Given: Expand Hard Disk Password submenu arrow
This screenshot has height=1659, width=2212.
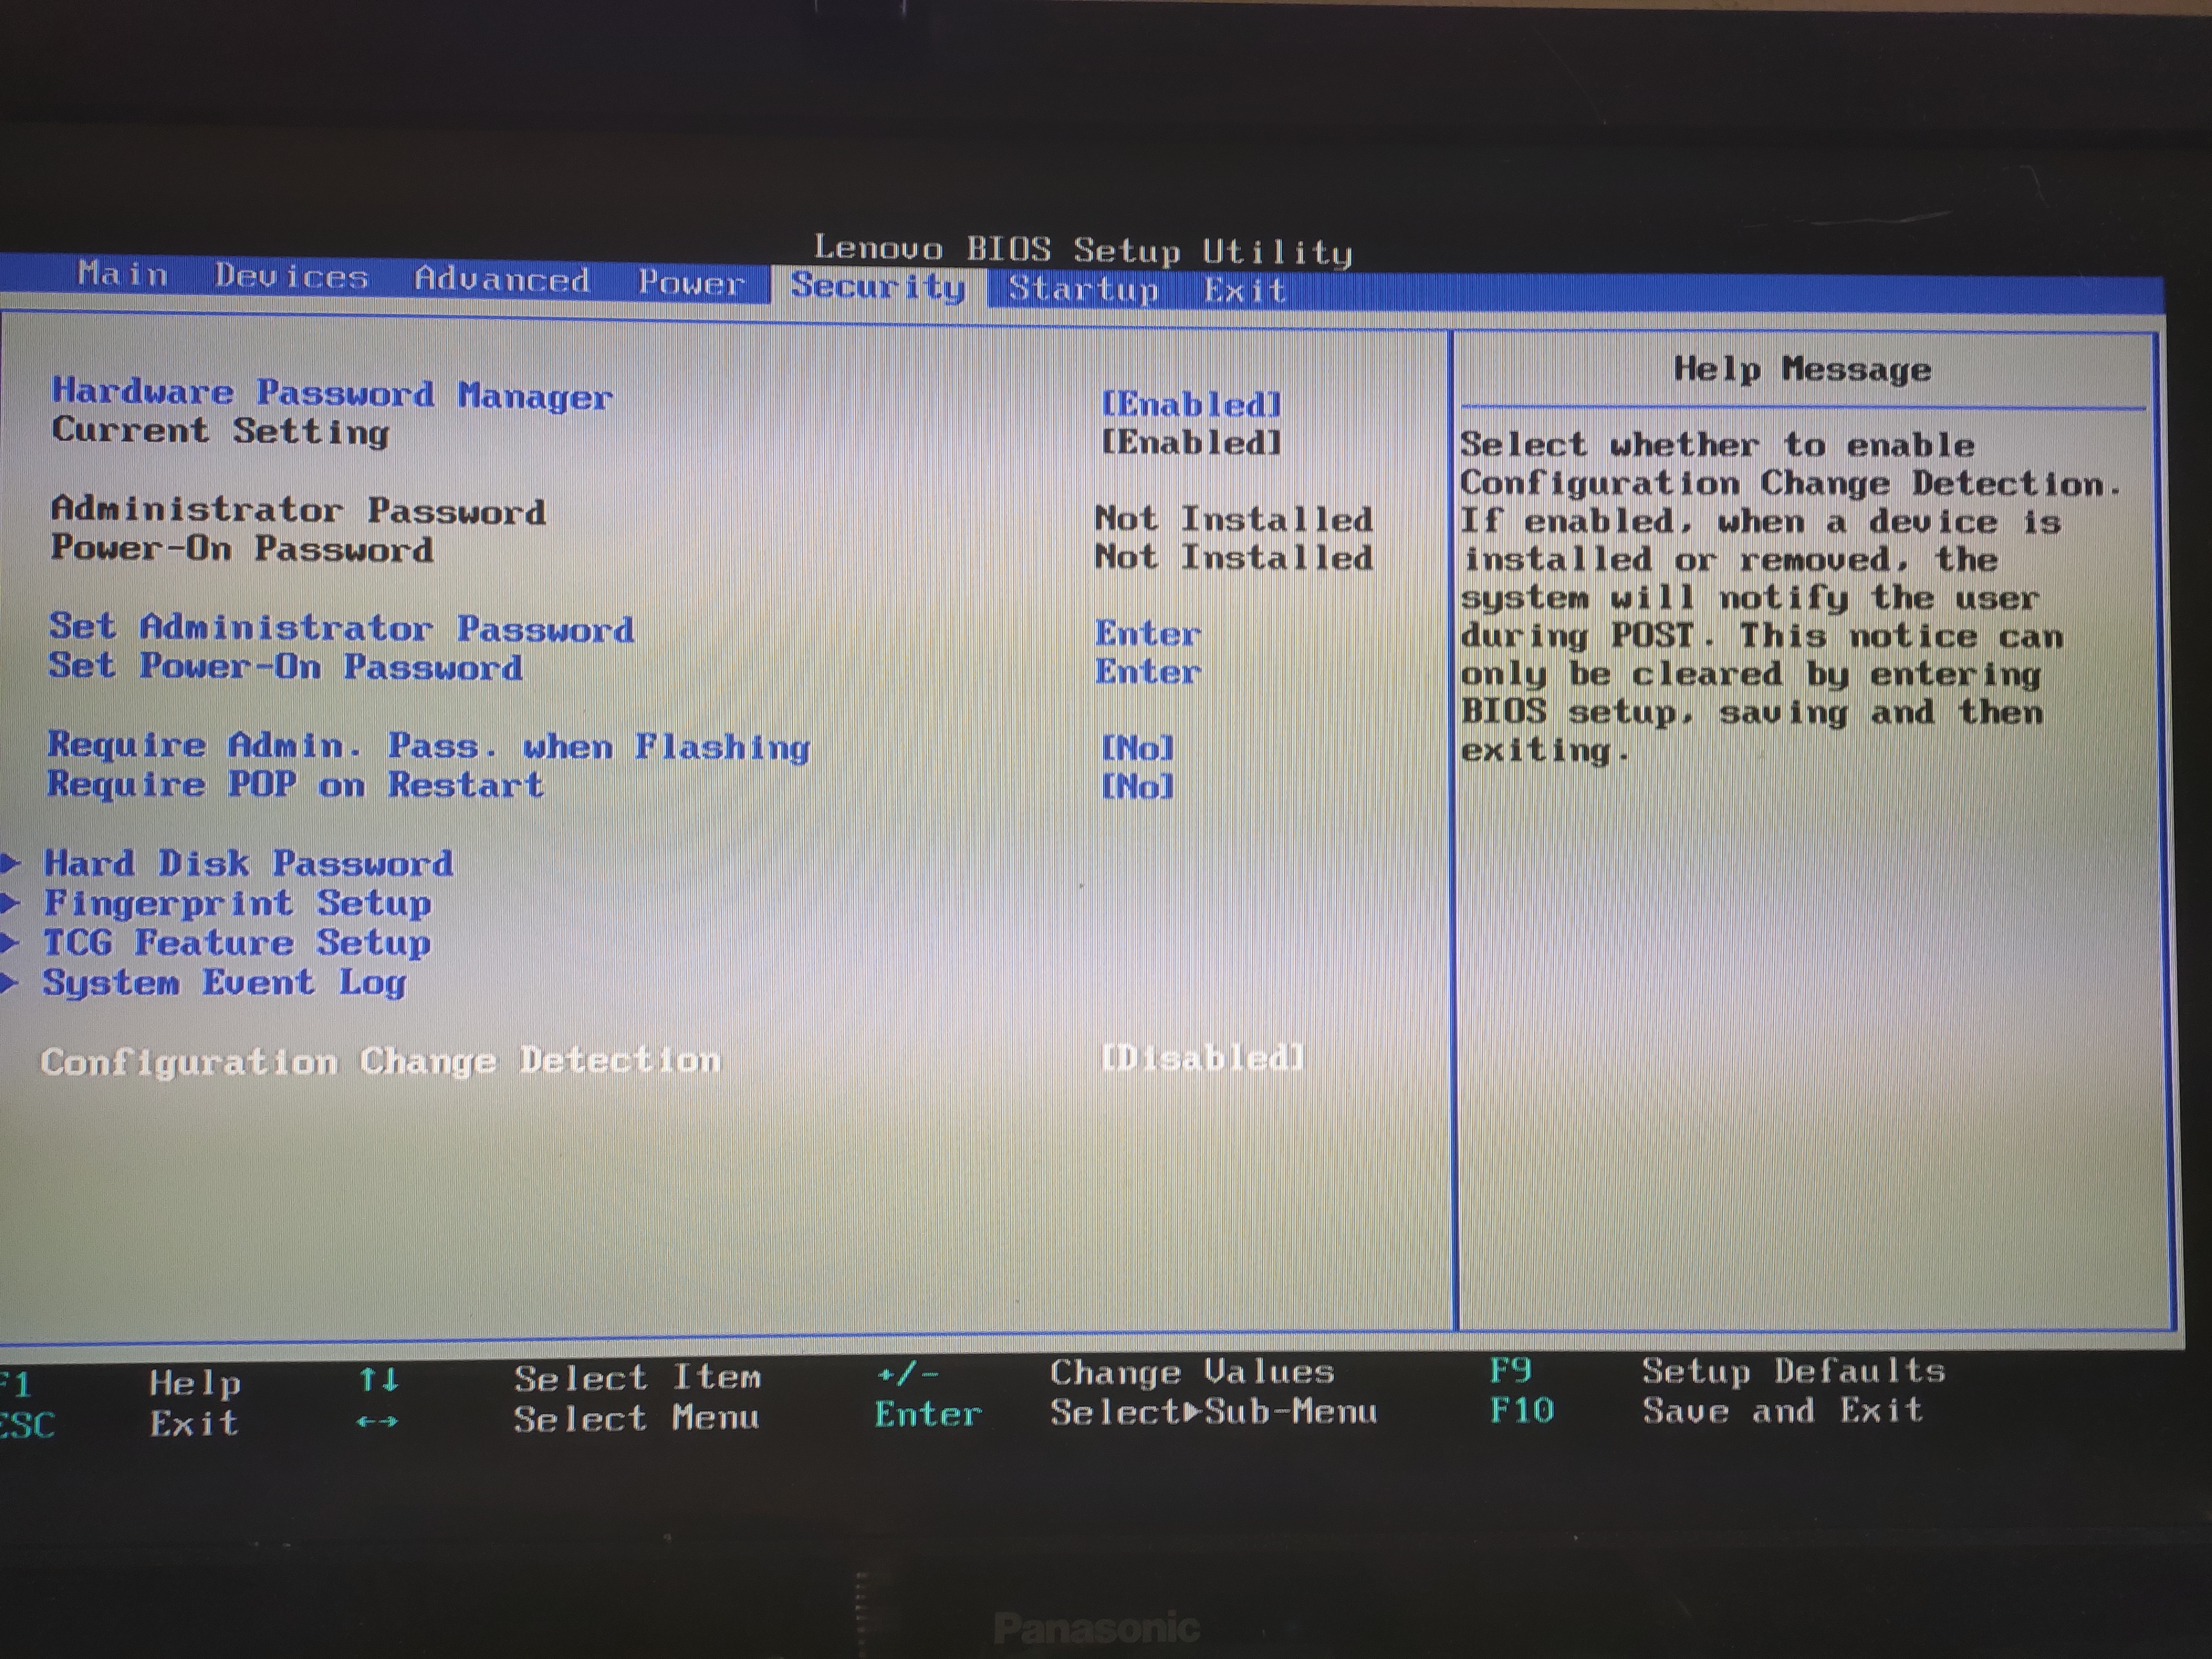Looking at the screenshot, I should coord(10,863).
